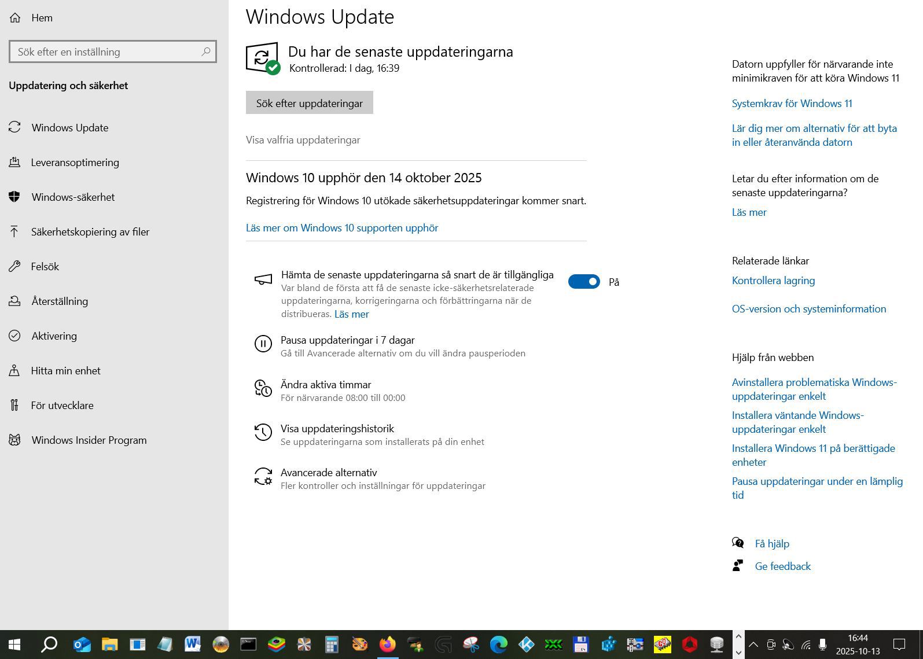Open Läs mer om Windows 10 supporten upphör

tap(342, 228)
